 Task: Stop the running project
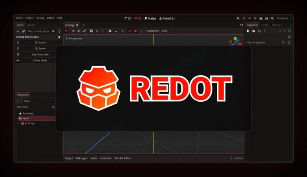pos(249,18)
